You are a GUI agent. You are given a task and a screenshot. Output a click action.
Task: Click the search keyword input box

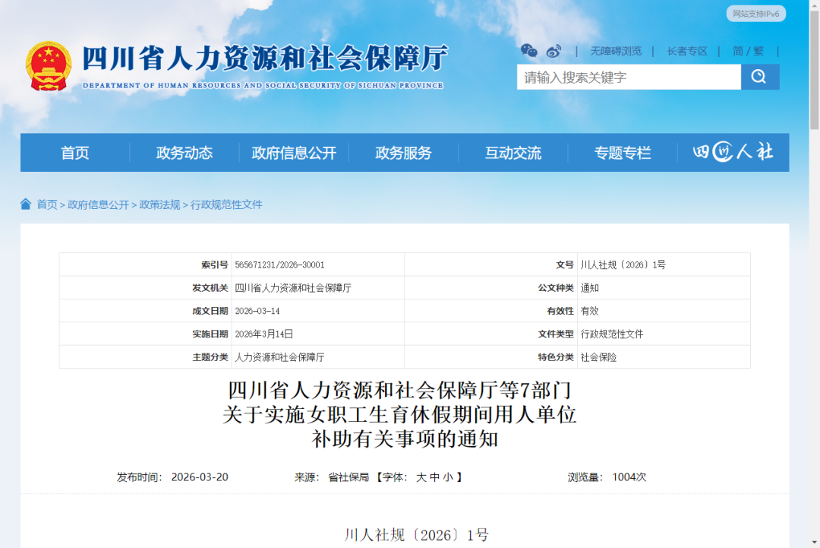(629, 77)
